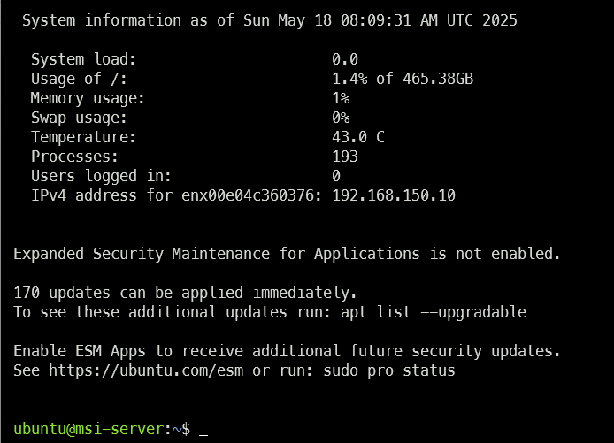Click the 43.0 C temperature value
The height and width of the screenshot is (443, 614).
coord(358,137)
